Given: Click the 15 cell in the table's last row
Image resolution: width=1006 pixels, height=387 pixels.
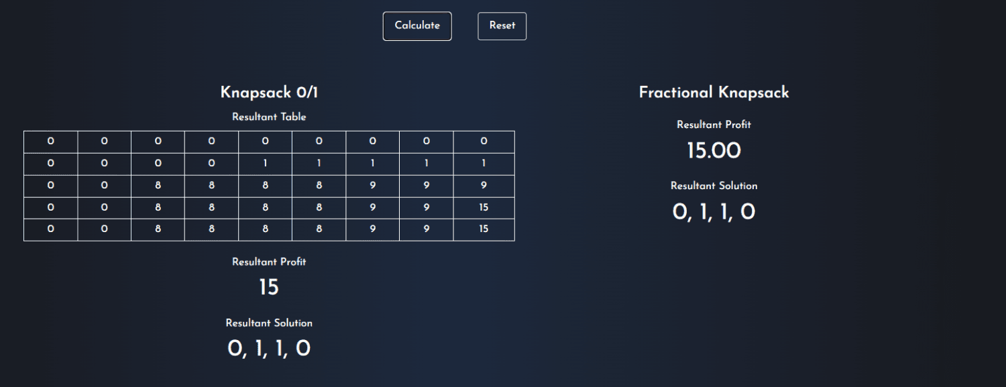Looking at the screenshot, I should click(484, 229).
